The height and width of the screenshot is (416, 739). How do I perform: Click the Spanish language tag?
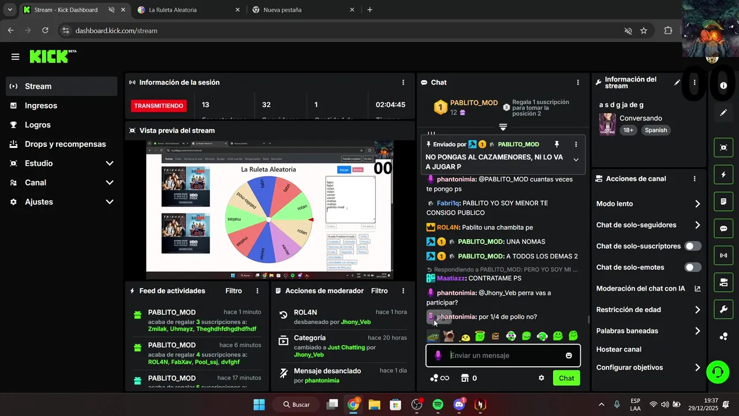pos(656,131)
